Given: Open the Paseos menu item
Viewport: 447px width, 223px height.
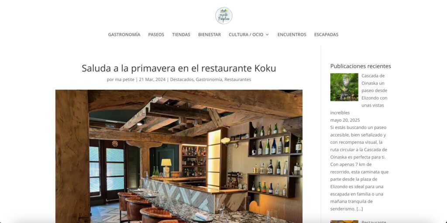Looking at the screenshot, I should pyautogui.click(x=156, y=34).
